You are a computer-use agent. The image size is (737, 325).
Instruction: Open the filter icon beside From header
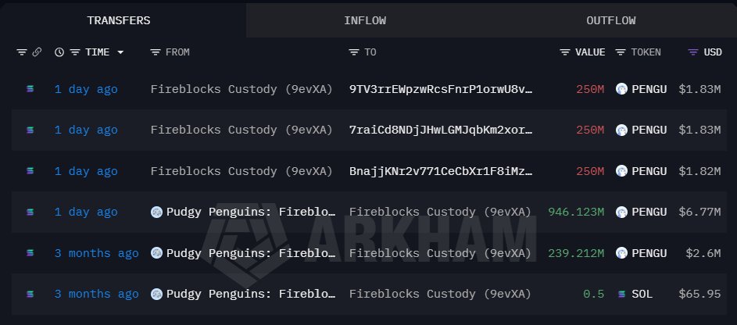click(155, 52)
